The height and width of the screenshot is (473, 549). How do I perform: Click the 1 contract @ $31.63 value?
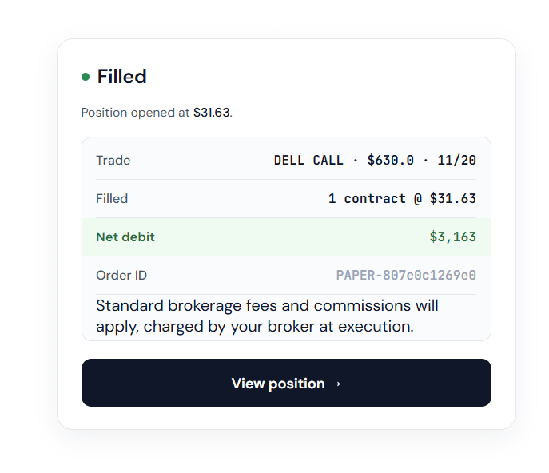click(x=402, y=198)
